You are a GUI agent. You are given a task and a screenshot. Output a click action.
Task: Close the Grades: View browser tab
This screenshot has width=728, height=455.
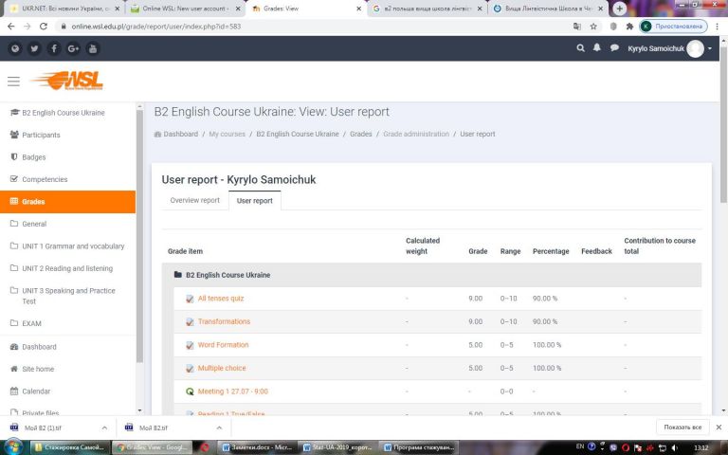click(359, 9)
